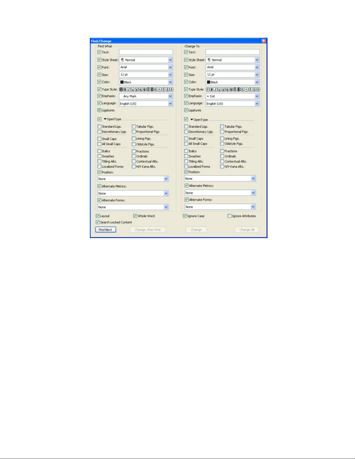Click the Find Next button
This screenshot has height=459, width=355.
tap(106, 230)
